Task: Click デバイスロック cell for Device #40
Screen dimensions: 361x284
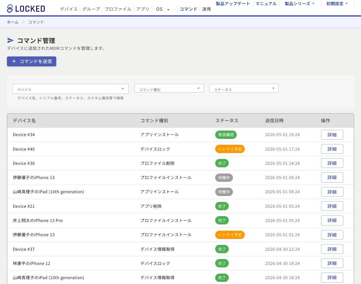Action: click(x=155, y=149)
